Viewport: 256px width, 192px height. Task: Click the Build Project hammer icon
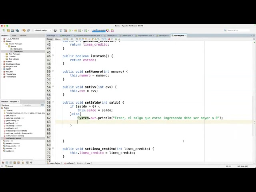[x=61, y=30]
